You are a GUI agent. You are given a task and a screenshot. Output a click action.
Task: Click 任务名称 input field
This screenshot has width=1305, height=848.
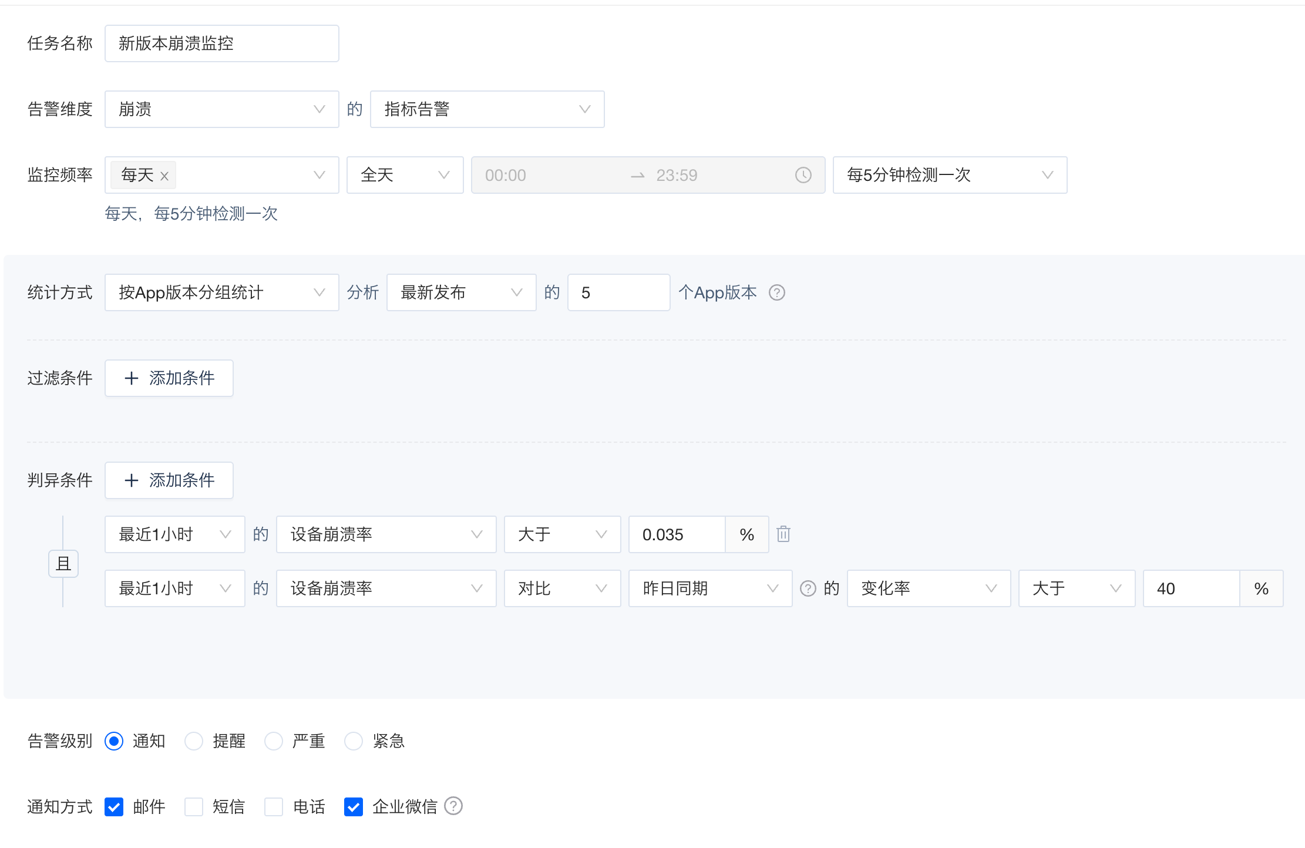221,43
